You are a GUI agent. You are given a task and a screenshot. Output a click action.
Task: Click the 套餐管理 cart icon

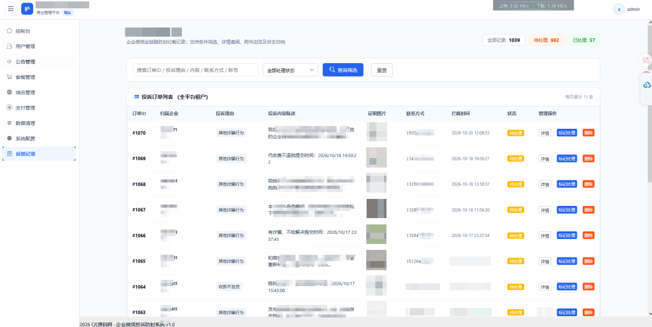click(9, 77)
